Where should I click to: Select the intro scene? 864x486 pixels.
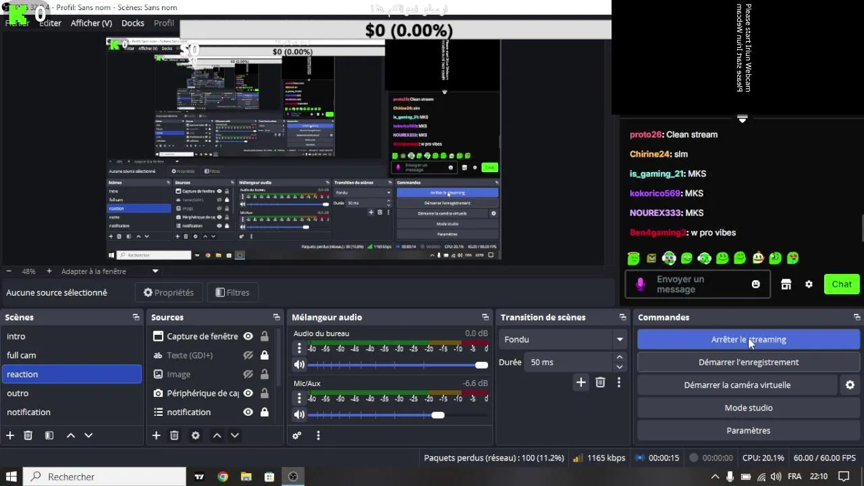[x=72, y=336]
